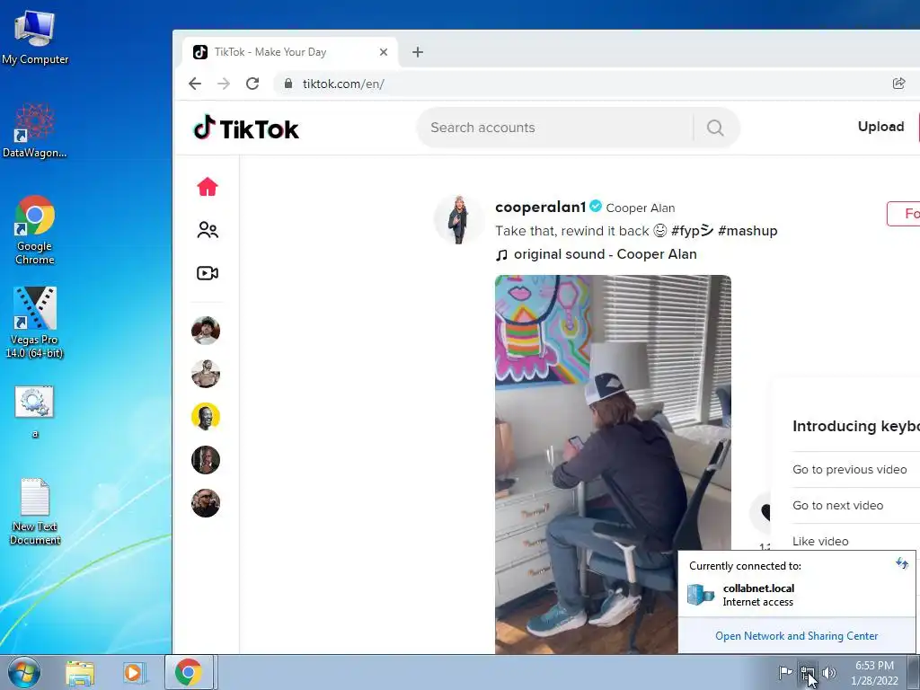Focus the Search accounts field
The image size is (920, 690).
pos(554,128)
